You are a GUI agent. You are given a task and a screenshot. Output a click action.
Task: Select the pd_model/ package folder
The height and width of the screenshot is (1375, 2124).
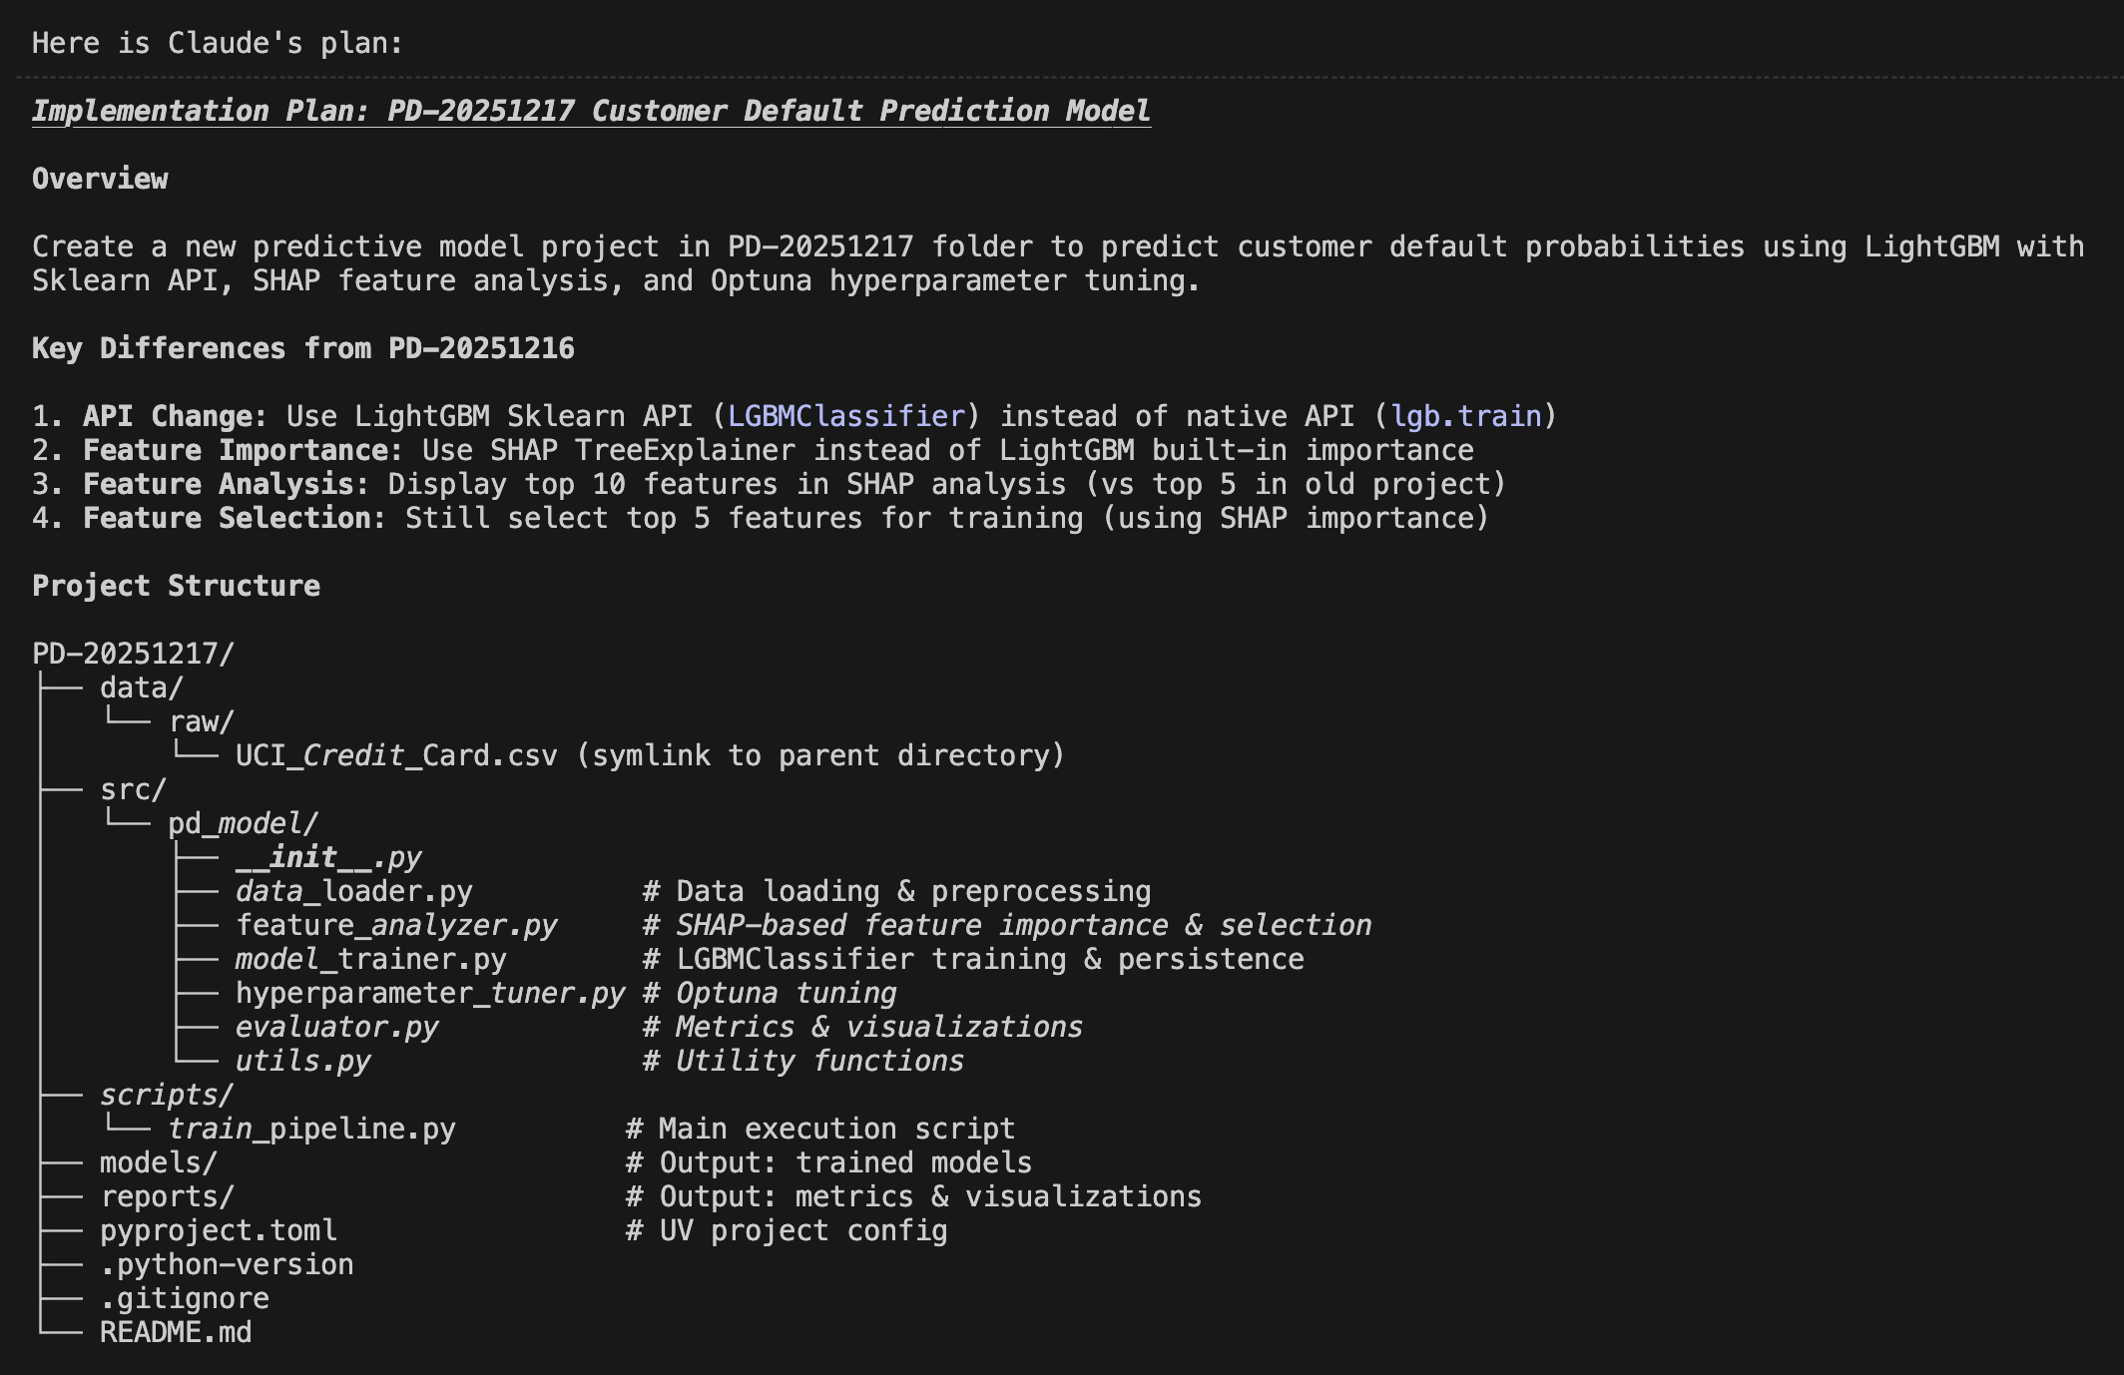(243, 823)
